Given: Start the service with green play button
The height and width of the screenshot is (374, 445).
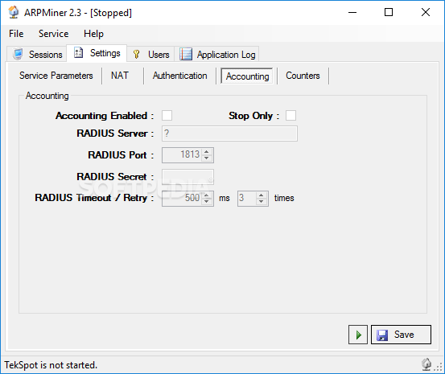Looking at the screenshot, I should [358, 335].
